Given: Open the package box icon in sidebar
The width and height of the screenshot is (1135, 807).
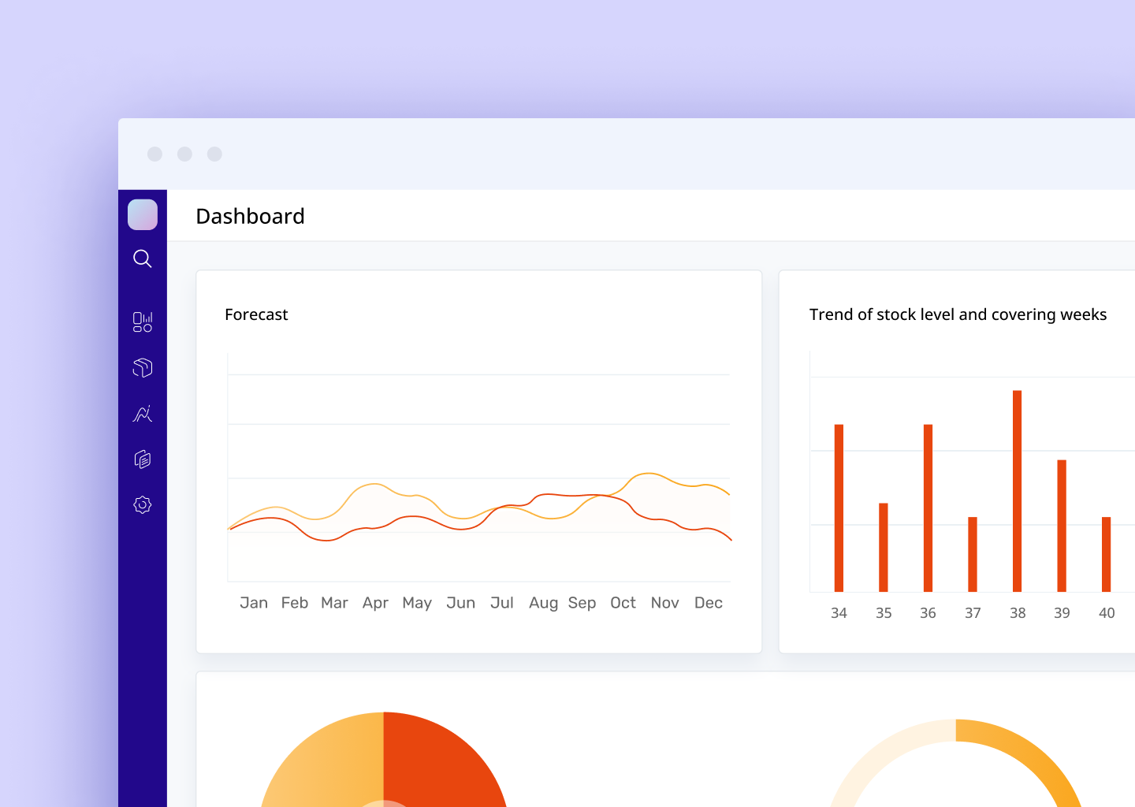Looking at the screenshot, I should (x=143, y=367).
